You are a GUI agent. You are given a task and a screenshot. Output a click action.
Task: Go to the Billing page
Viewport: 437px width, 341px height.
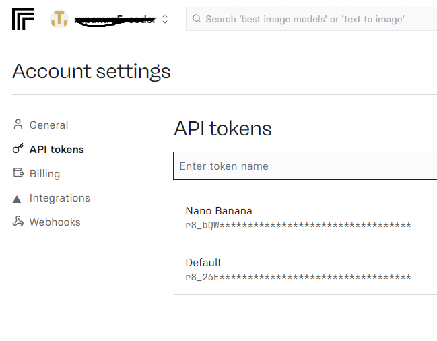(44, 173)
